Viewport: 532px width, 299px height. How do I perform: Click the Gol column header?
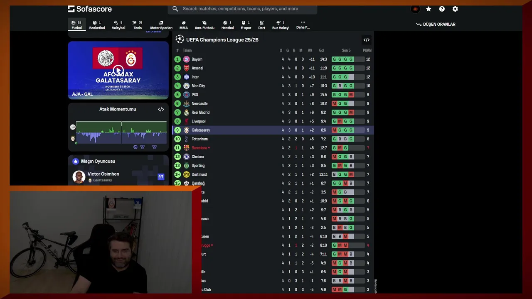point(322,50)
